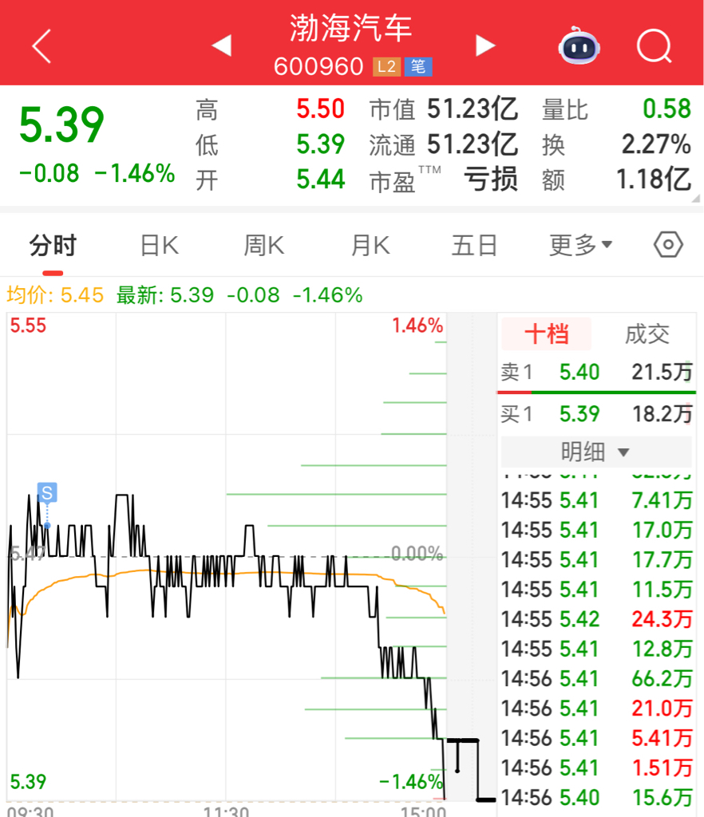Tap the 流通 51.23亿 value
This screenshot has height=817, width=704.
(x=472, y=145)
